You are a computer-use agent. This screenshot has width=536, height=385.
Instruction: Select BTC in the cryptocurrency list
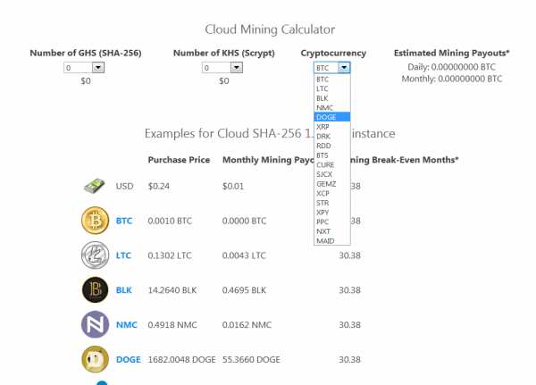pos(332,80)
